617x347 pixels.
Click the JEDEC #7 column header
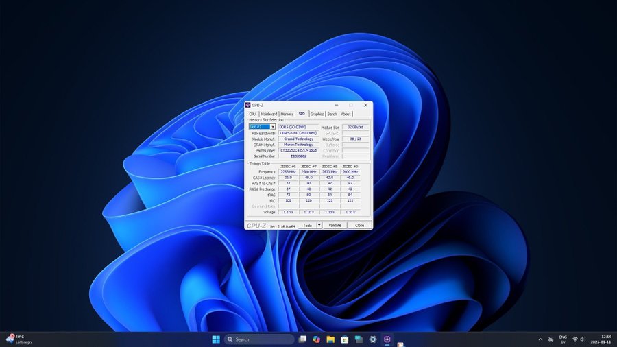click(309, 167)
